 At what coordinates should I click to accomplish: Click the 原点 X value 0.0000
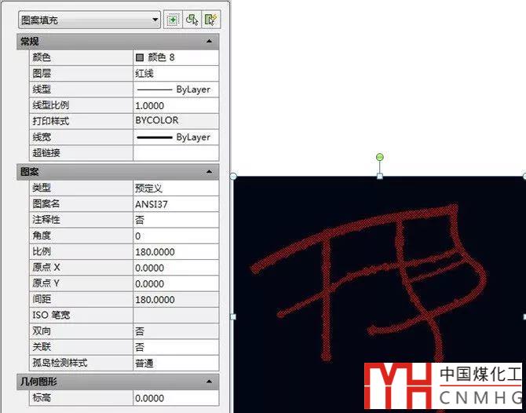pos(176,268)
